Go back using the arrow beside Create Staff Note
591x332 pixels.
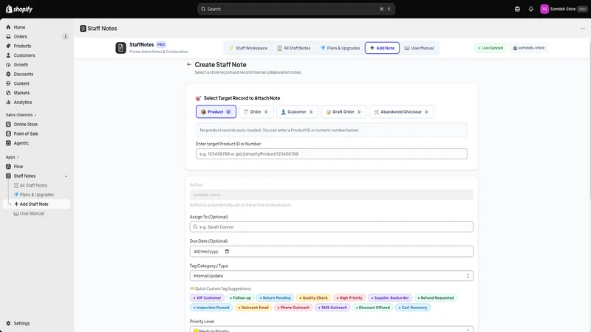189,64
